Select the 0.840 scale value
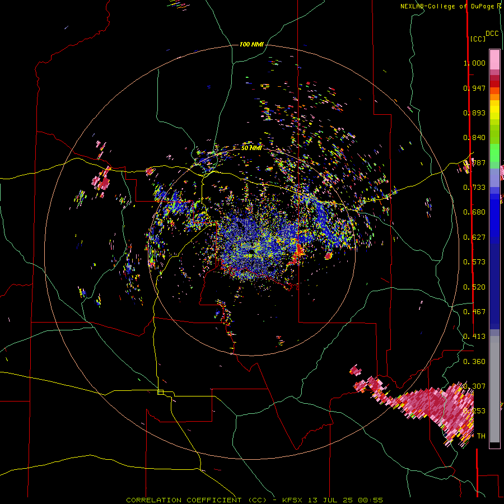The image size is (504, 504). tap(474, 138)
